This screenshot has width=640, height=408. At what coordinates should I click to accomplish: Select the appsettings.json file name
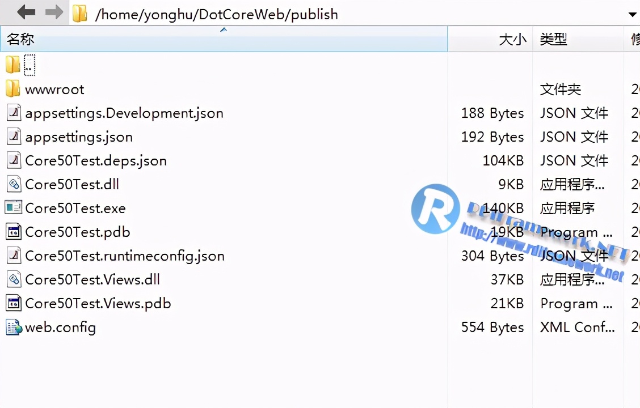(79, 137)
